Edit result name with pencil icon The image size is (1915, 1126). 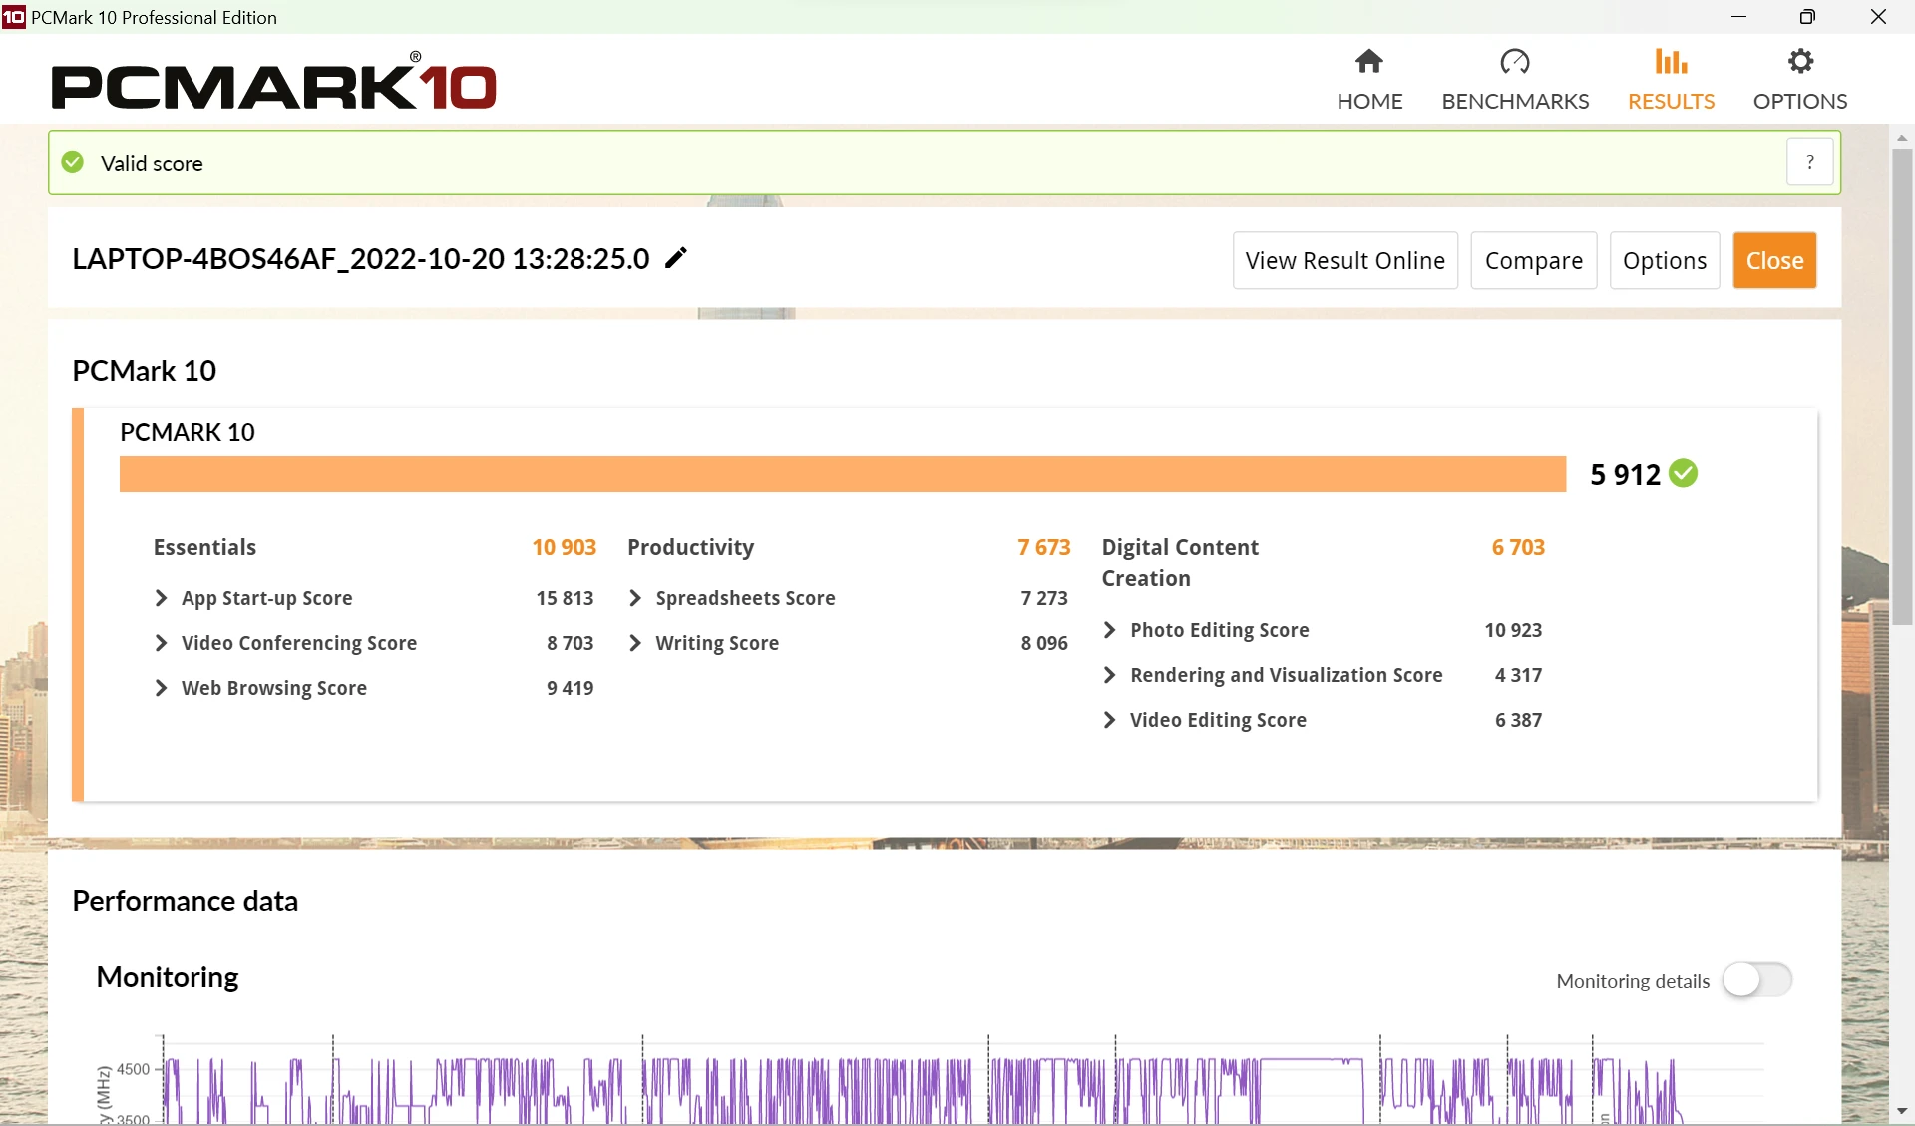676,258
